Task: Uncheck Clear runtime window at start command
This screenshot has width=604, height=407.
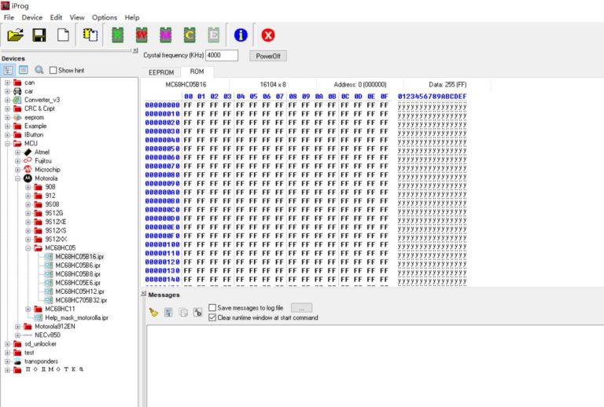Action: [x=212, y=317]
